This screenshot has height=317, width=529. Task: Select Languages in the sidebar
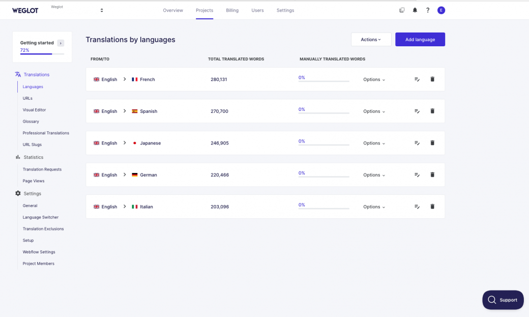33,87
